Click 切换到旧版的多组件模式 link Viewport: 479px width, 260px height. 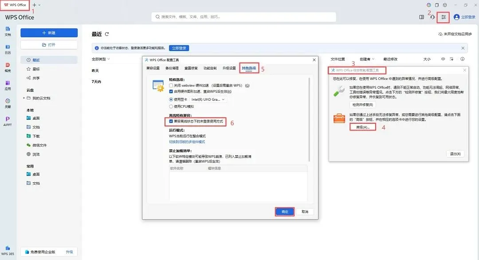pos(187,142)
